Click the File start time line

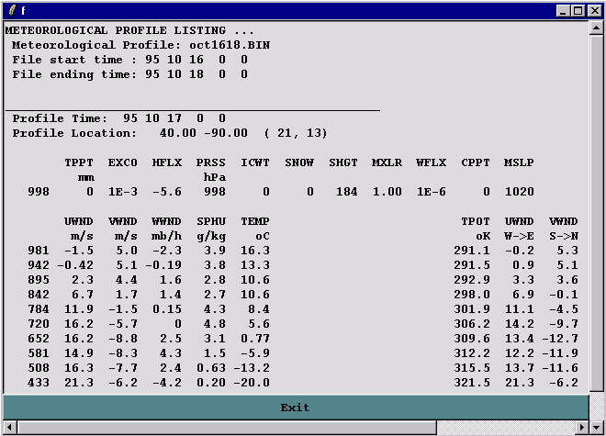tap(129, 60)
